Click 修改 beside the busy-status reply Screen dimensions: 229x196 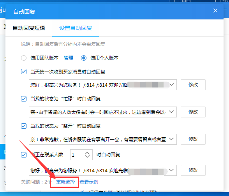tap(193, 112)
